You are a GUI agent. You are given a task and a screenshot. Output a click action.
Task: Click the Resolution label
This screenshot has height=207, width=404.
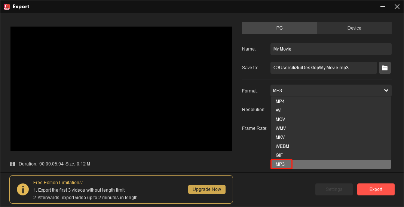coord(254,110)
